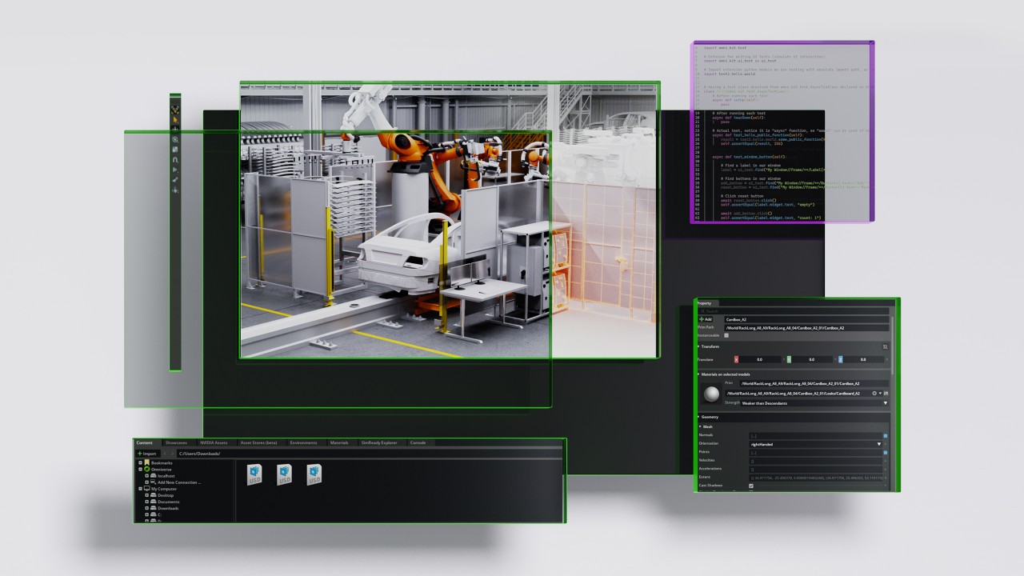This screenshot has width=1024, height=576.
Task: Open the Orientation rightHanded dropdown
Action: tap(815, 444)
